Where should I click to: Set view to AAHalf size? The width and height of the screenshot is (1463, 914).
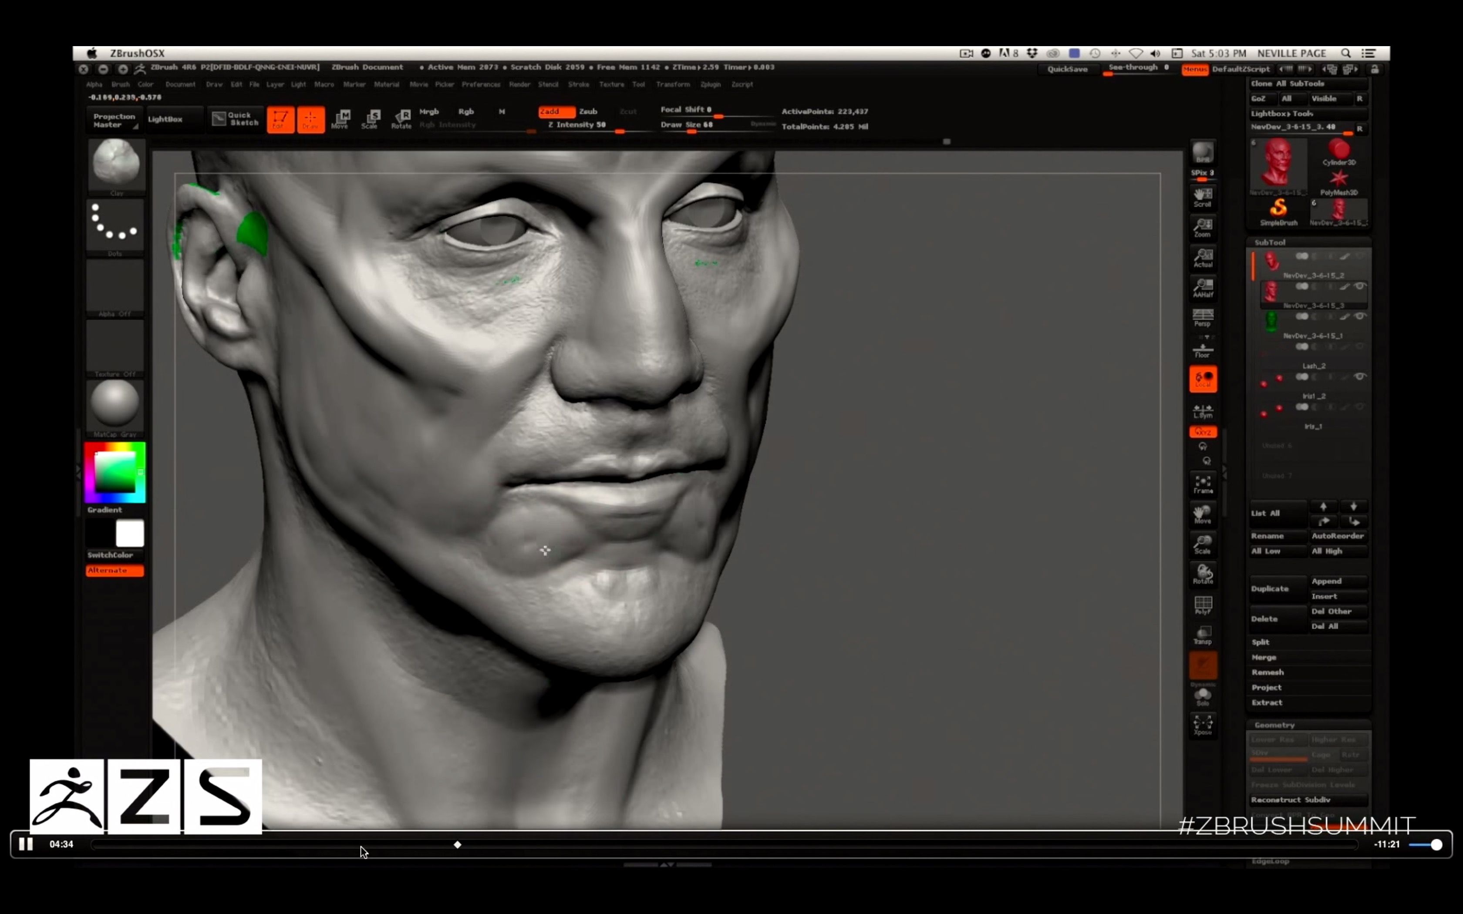[x=1203, y=288]
